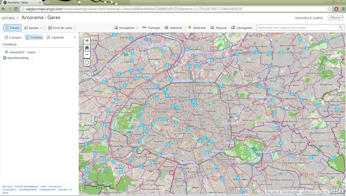Uncheck the GaresSNCF - Gares layer
Screen dimensions: 346x196
(x=6, y=52)
